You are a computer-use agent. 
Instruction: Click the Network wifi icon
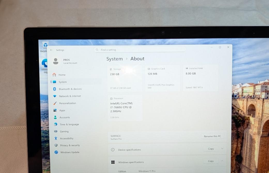tap(55, 96)
